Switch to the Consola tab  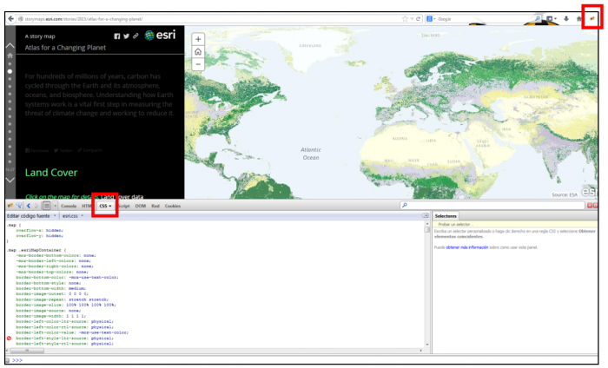pos(68,206)
